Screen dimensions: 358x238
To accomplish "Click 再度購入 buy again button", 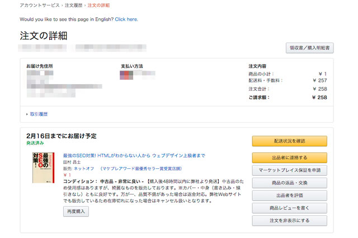I will pyautogui.click(x=76, y=212).
